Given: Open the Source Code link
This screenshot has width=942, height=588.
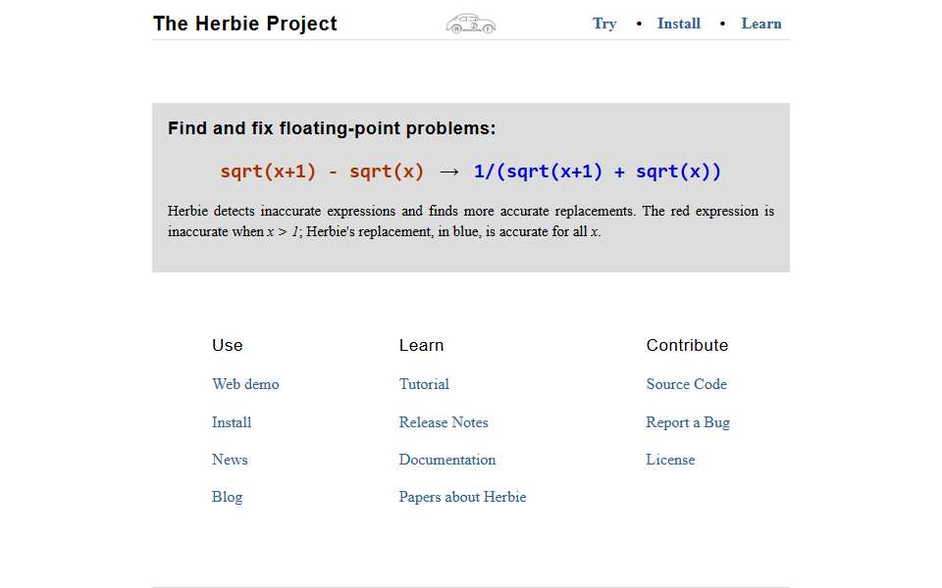Looking at the screenshot, I should (x=687, y=384).
